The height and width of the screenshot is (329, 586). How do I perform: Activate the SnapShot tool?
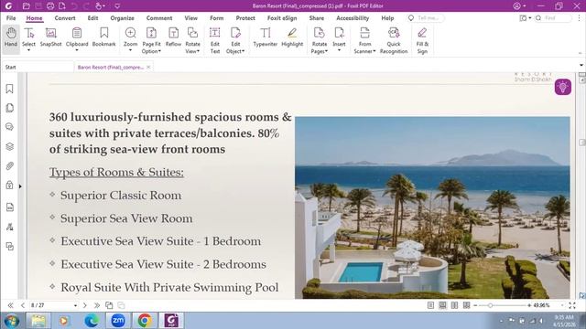click(x=51, y=37)
